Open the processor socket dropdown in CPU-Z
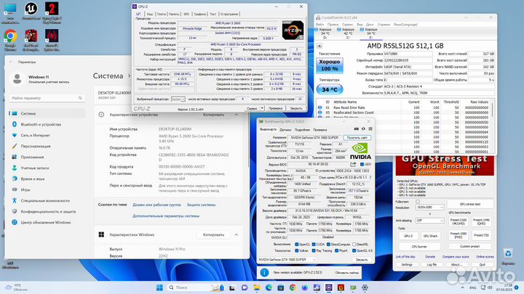This screenshot has width=524, height=294. click(178, 99)
